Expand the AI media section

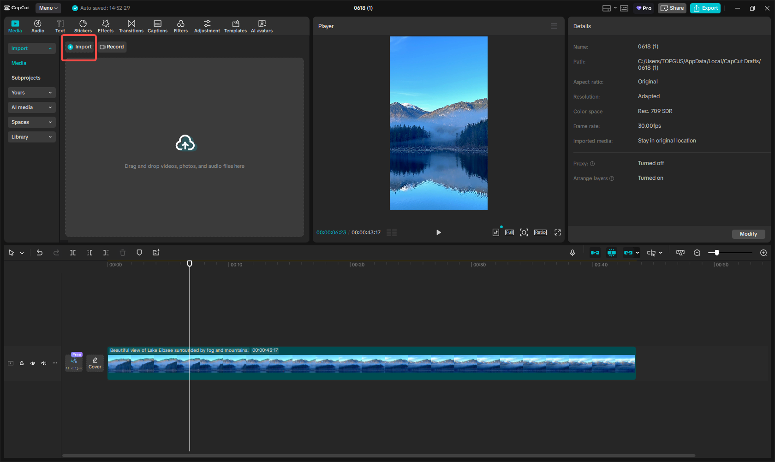[x=31, y=107]
